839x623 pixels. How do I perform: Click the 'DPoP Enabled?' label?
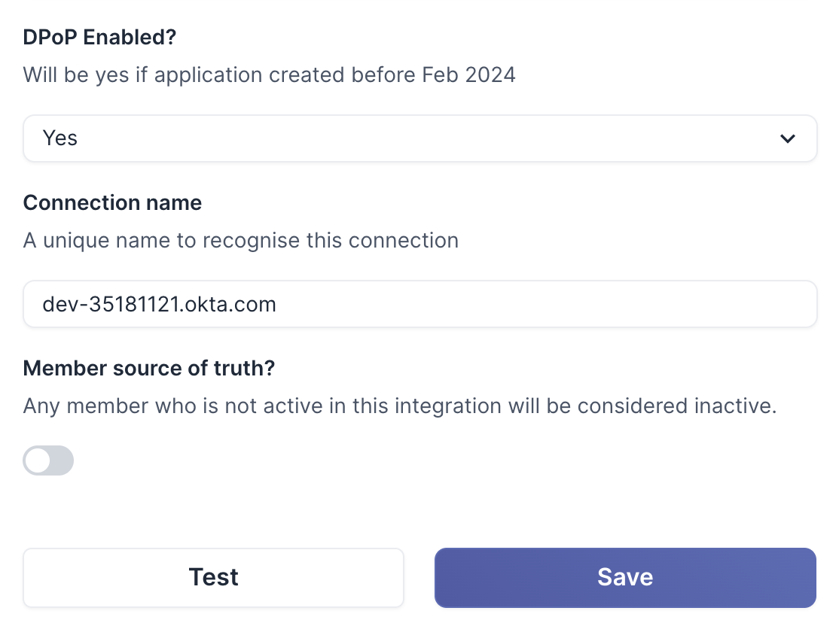(99, 37)
